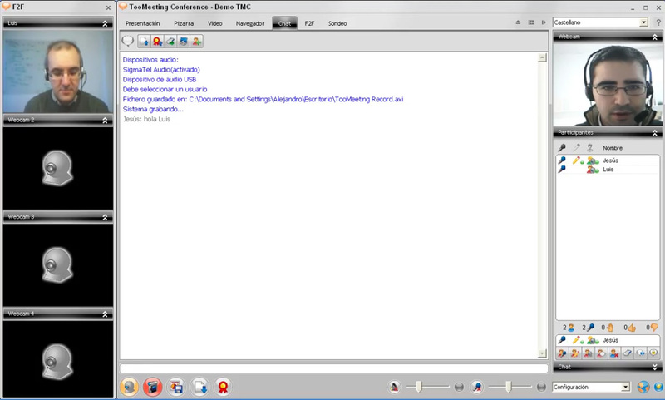Click the chat message input field
The width and height of the screenshot is (665, 400).
point(334,368)
